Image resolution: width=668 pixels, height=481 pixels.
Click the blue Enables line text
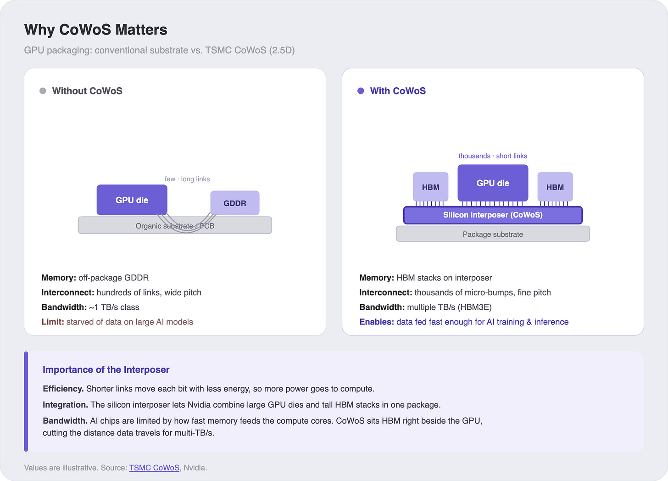point(464,322)
